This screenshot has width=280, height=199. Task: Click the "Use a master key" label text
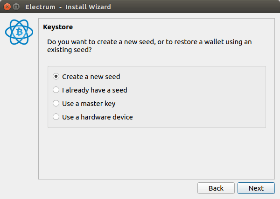pos(89,104)
